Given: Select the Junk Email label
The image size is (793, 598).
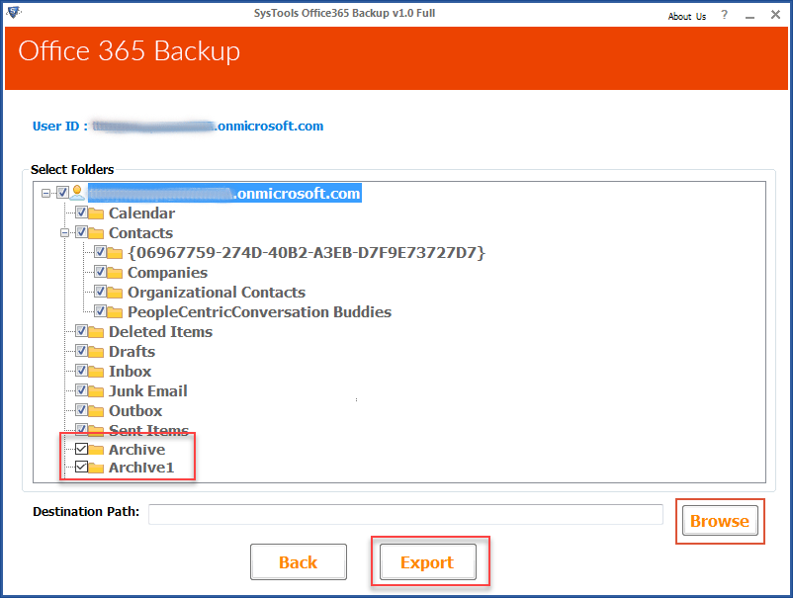Looking at the screenshot, I should coord(148,390).
